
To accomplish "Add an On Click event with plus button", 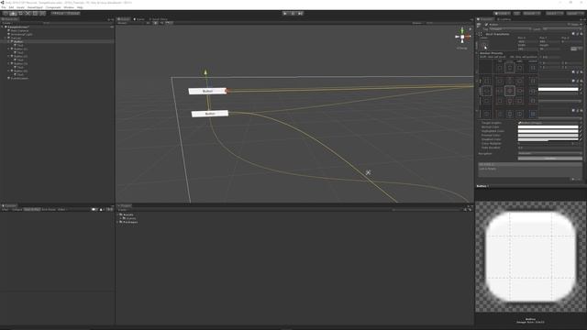I will point(573,180).
